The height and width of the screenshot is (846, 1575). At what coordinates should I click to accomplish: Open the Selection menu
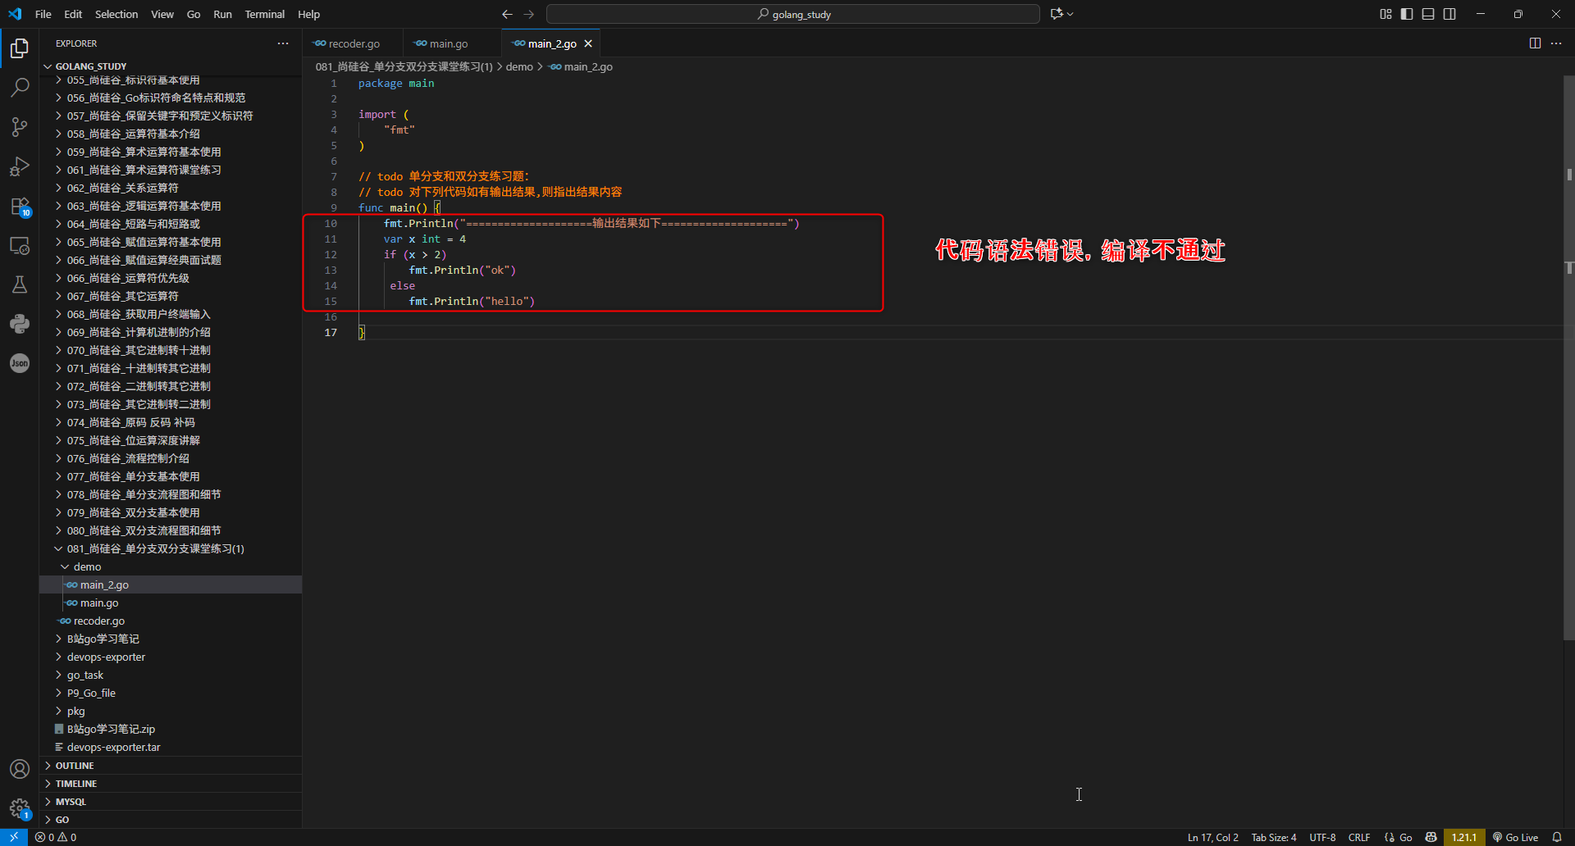(x=116, y=14)
